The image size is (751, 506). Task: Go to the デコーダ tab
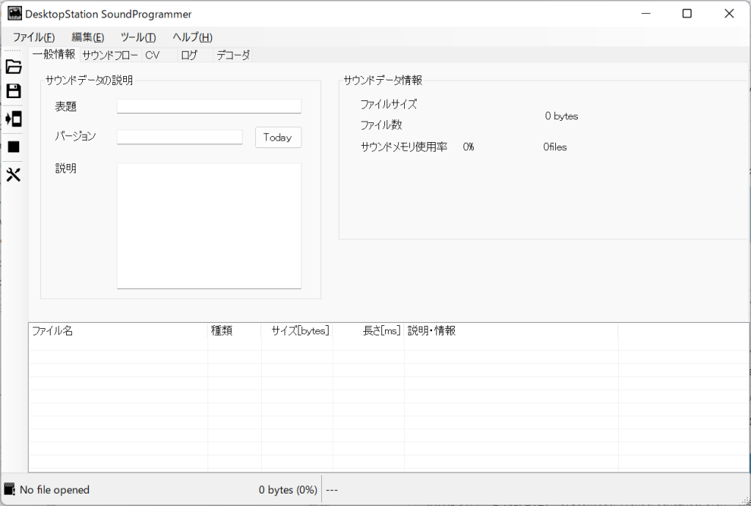coord(233,55)
